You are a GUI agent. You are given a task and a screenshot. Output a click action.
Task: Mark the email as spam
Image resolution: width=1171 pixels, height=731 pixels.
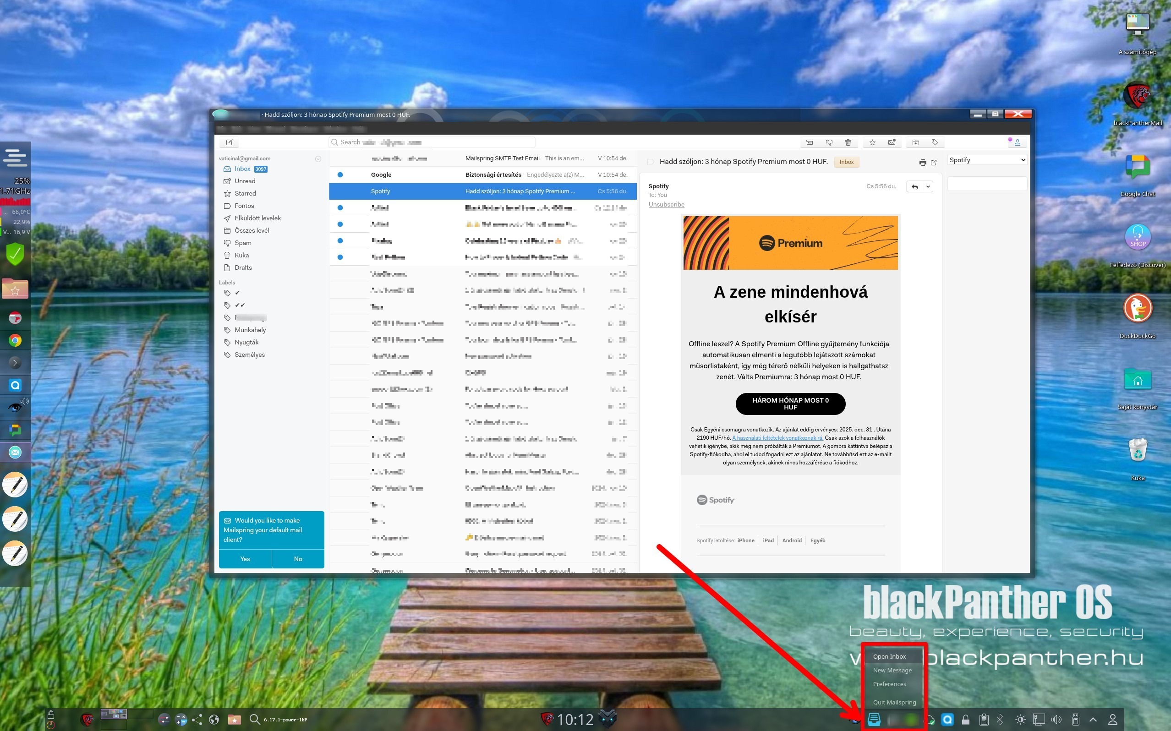[829, 142]
